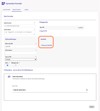Show help icon beside top Information label
This screenshot has height=111, width=100.
(35, 29)
